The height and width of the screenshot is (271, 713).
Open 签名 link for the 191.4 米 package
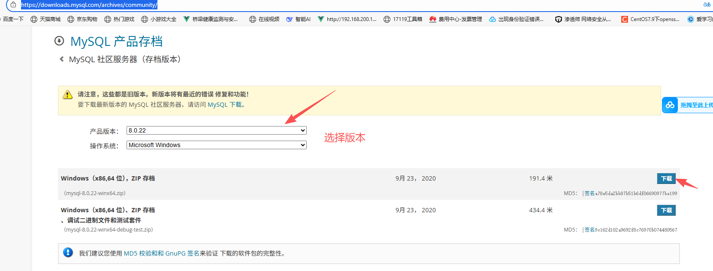point(589,193)
